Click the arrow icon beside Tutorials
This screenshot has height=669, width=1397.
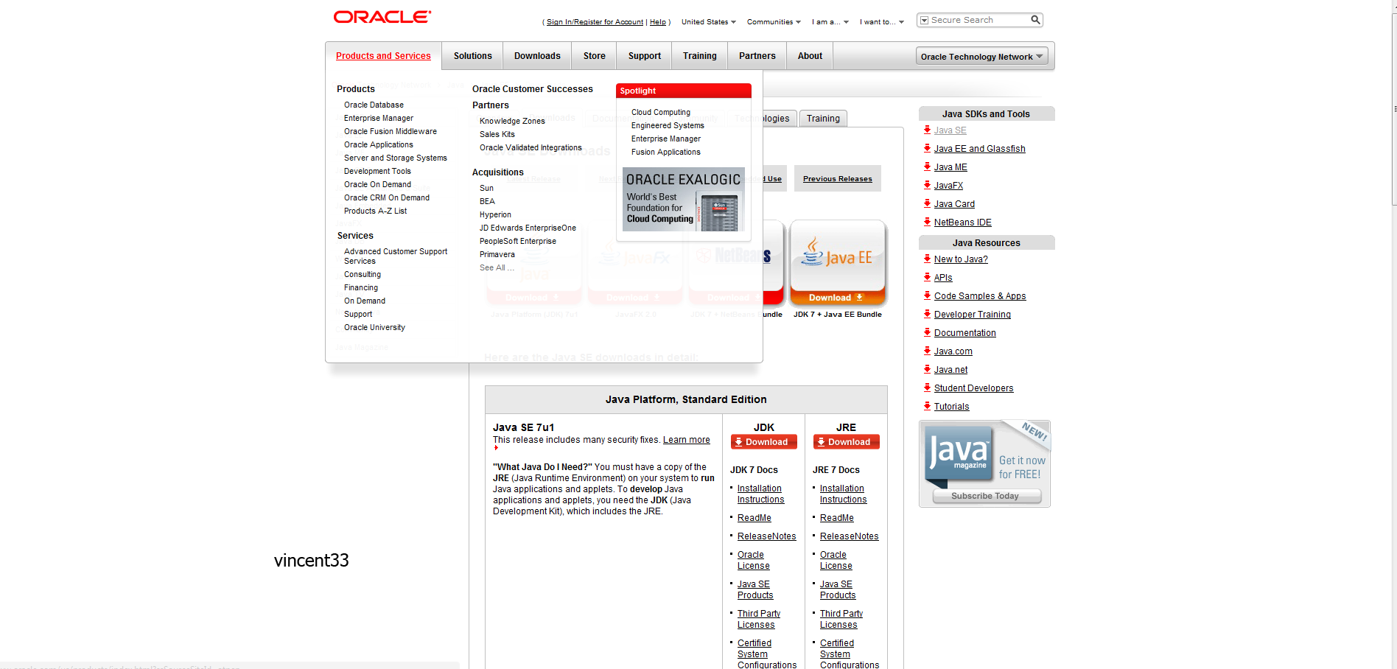(x=927, y=406)
